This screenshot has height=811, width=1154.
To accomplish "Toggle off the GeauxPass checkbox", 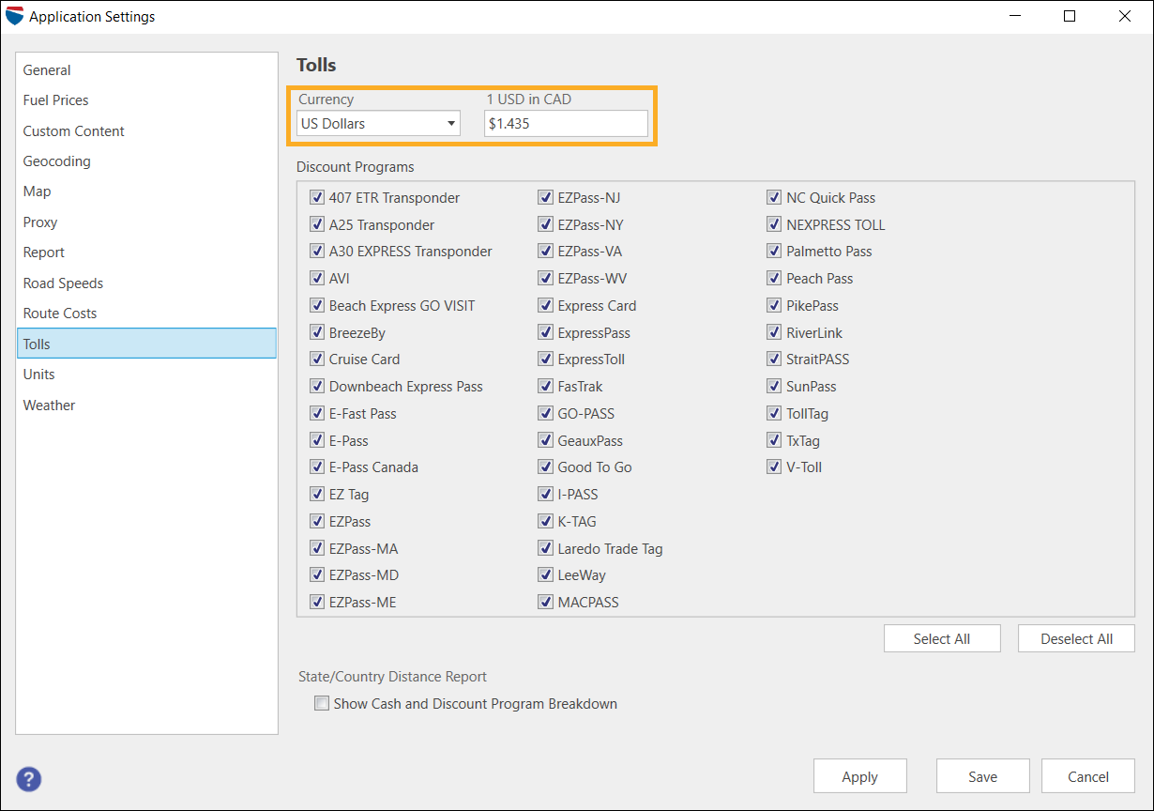I will tap(546, 439).
